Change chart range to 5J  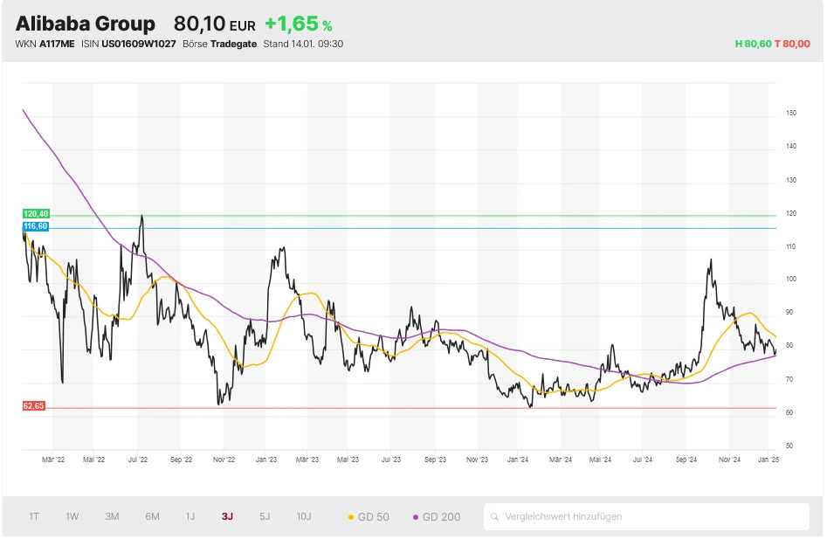click(x=265, y=516)
